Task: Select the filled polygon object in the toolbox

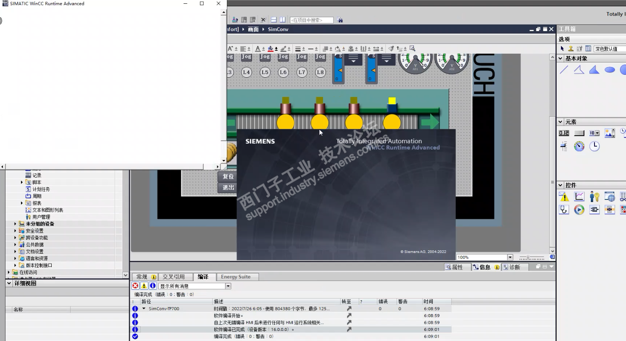Action: (594, 70)
